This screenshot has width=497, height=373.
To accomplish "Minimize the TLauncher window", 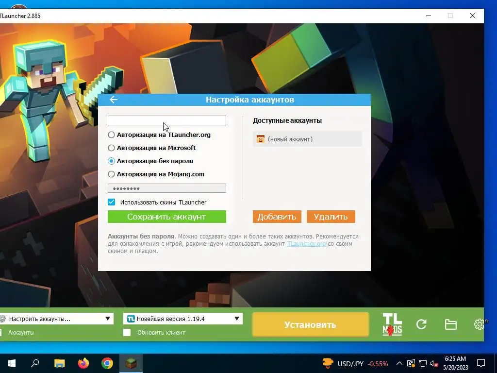I will [429, 16].
